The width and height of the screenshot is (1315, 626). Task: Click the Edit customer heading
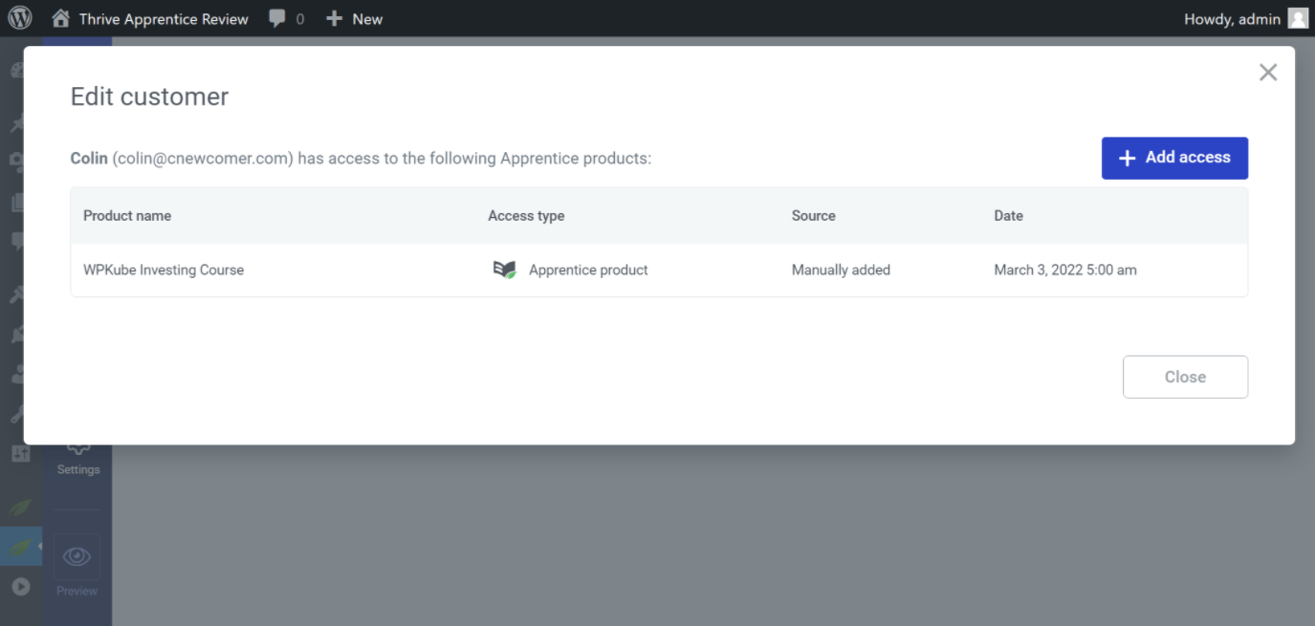click(x=150, y=97)
